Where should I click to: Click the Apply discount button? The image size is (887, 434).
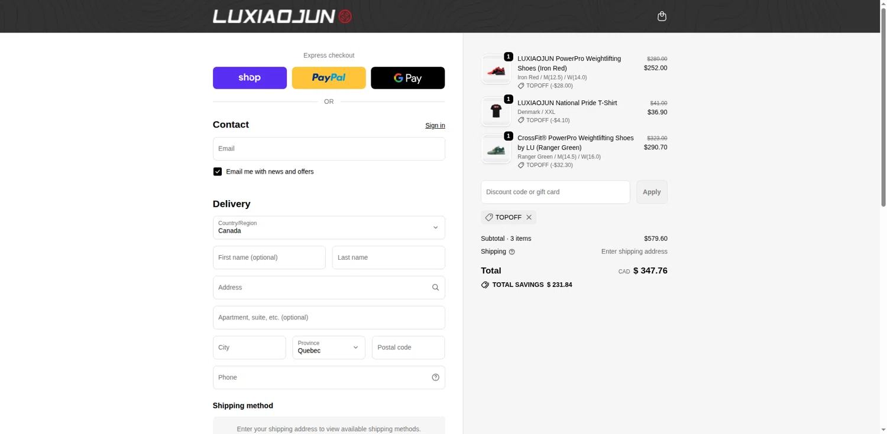click(652, 192)
